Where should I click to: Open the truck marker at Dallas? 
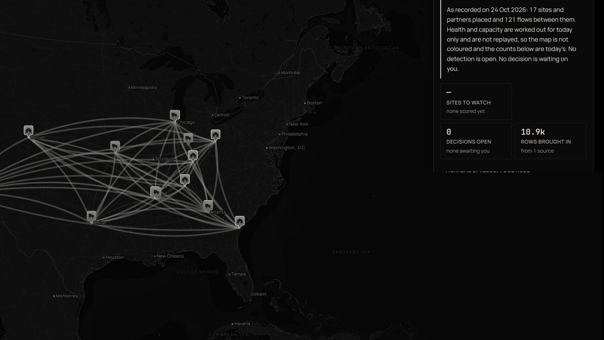(x=92, y=216)
